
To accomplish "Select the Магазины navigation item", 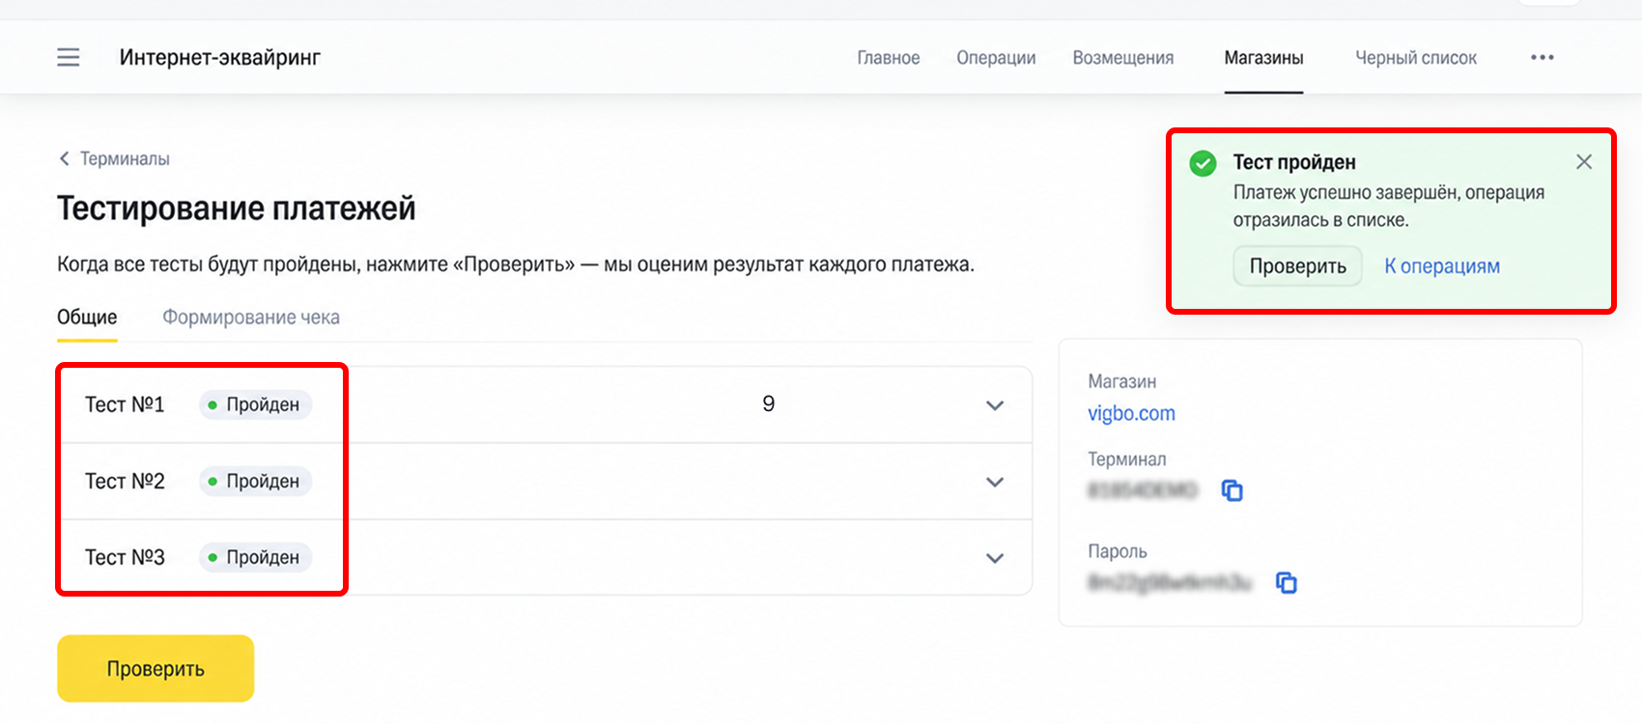I will coord(1263,58).
